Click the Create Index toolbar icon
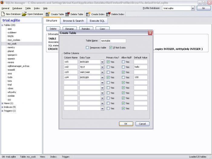Screen dimensions: 212x159 [x=88, y=14]
